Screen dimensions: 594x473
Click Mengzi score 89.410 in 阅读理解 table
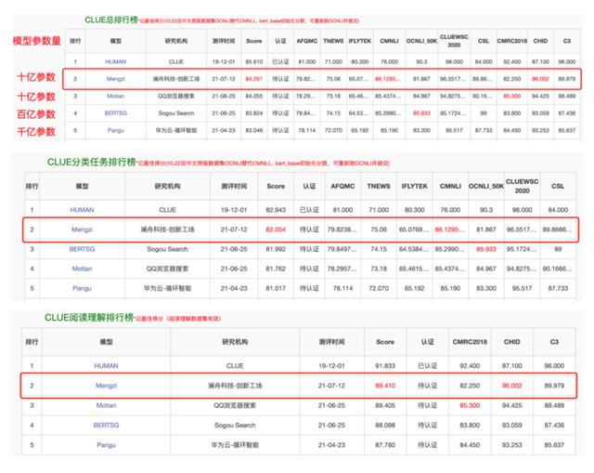click(x=385, y=386)
